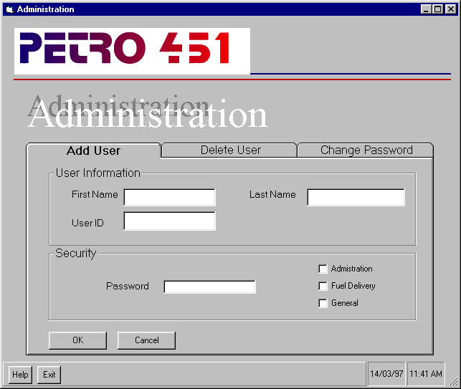This screenshot has height=389, width=461.
Task: Click the Petro 451 logo image
Action: pos(132,51)
